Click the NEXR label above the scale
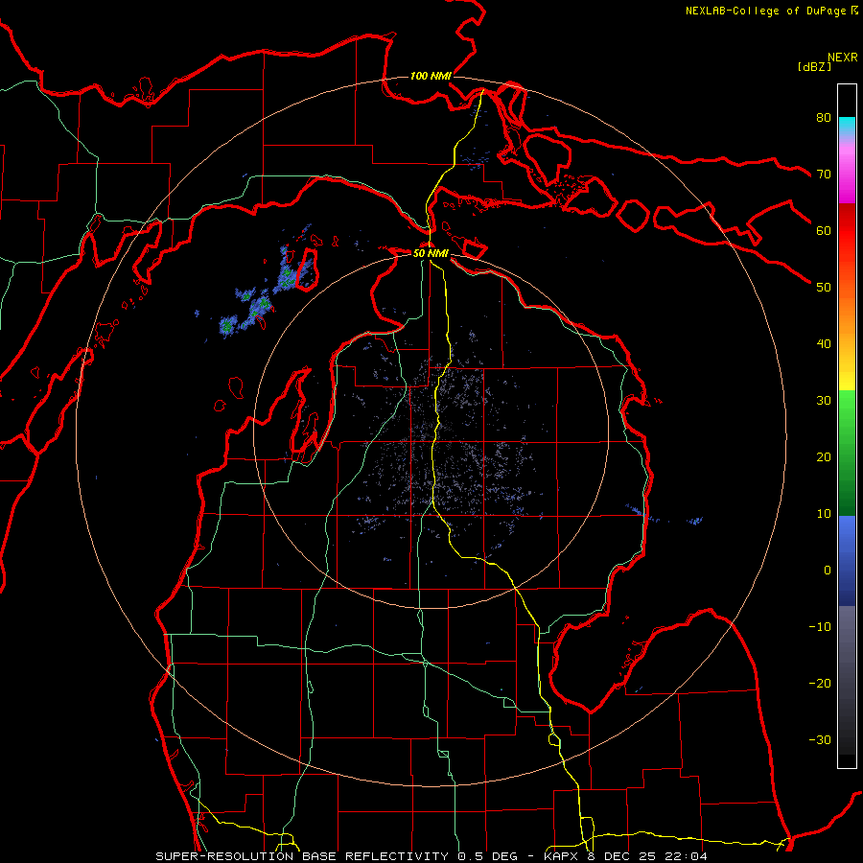 pos(842,58)
